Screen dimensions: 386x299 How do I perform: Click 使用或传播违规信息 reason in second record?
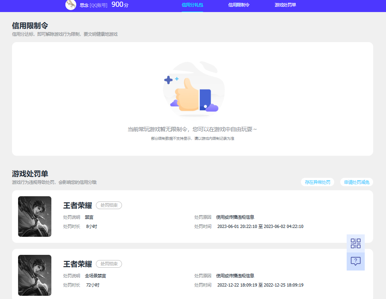235,276
